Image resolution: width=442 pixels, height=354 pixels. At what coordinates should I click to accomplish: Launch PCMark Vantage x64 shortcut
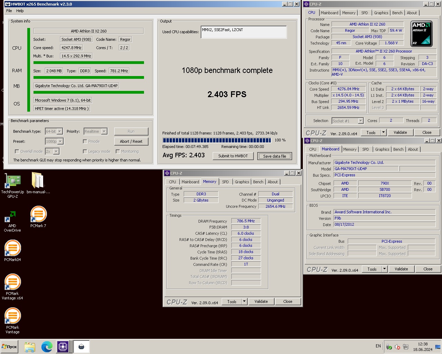tap(12, 287)
